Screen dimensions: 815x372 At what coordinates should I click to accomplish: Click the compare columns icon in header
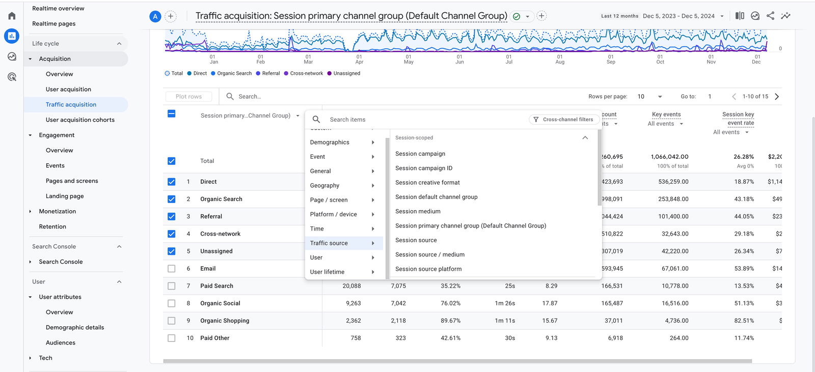pyautogui.click(x=740, y=16)
